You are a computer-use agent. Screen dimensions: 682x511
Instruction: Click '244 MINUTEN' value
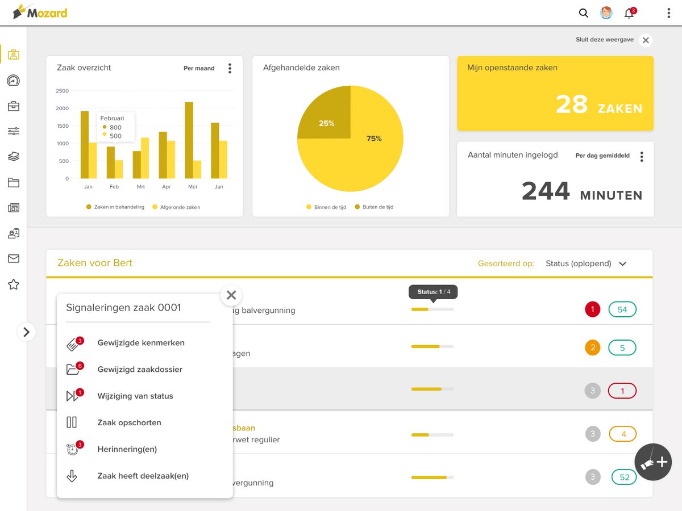click(x=582, y=191)
